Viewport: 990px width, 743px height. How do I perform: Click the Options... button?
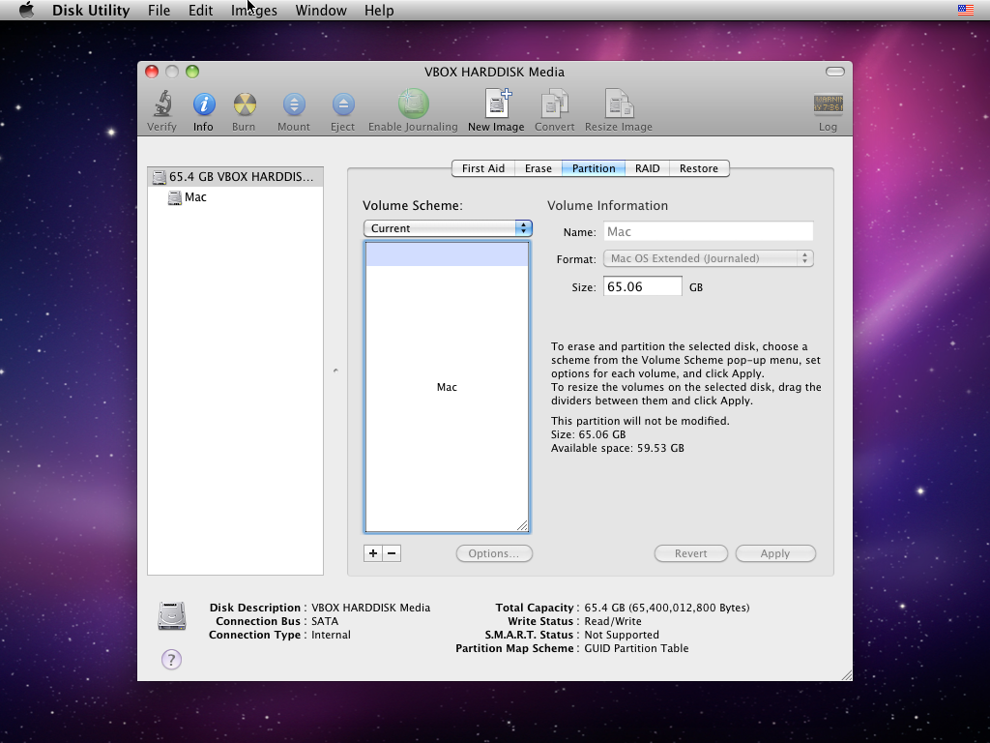coord(494,553)
